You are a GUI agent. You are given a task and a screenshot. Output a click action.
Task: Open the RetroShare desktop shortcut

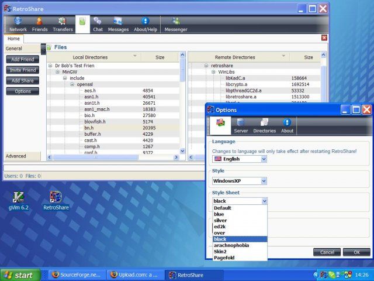pos(56,201)
